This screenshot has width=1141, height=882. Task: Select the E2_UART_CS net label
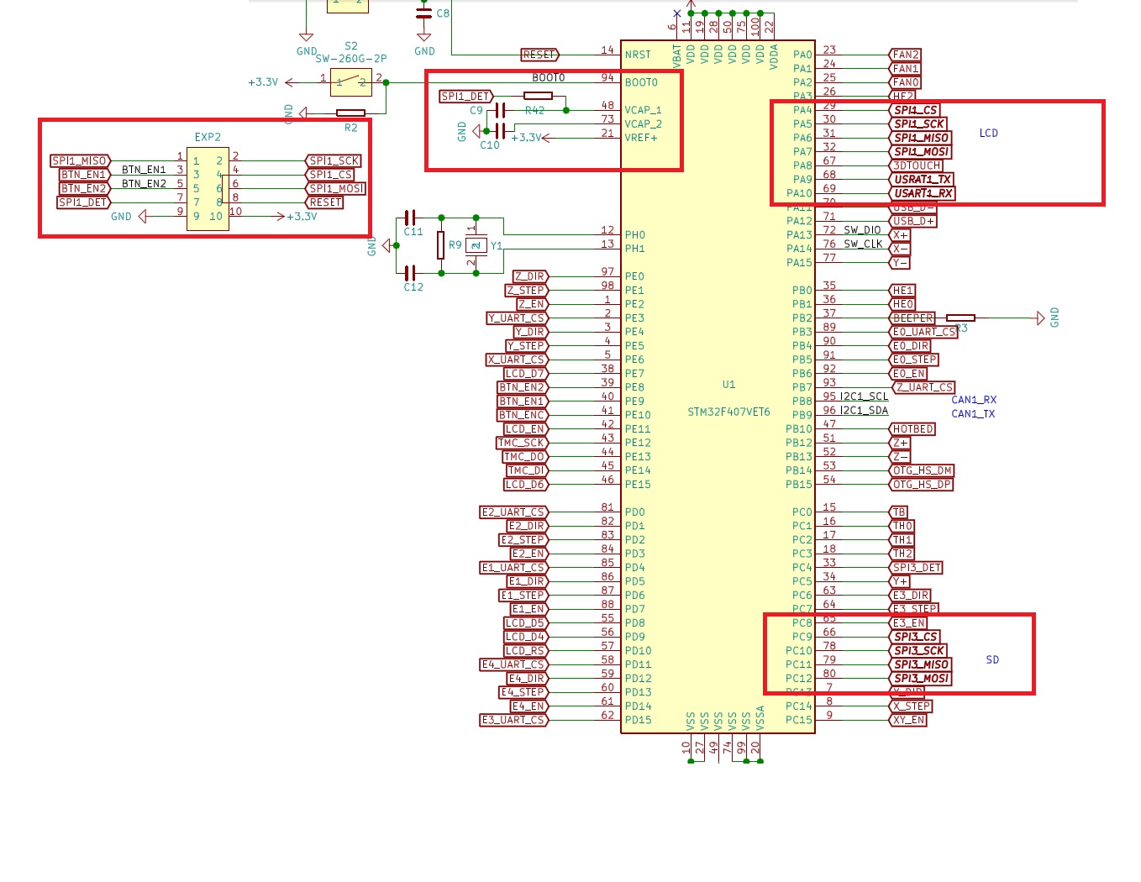513,512
